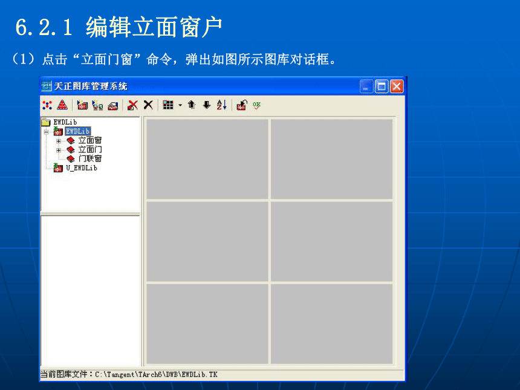The height and width of the screenshot is (390, 520).
Task: Click the new-category toolbar icon
Action: pyautogui.click(x=82, y=105)
